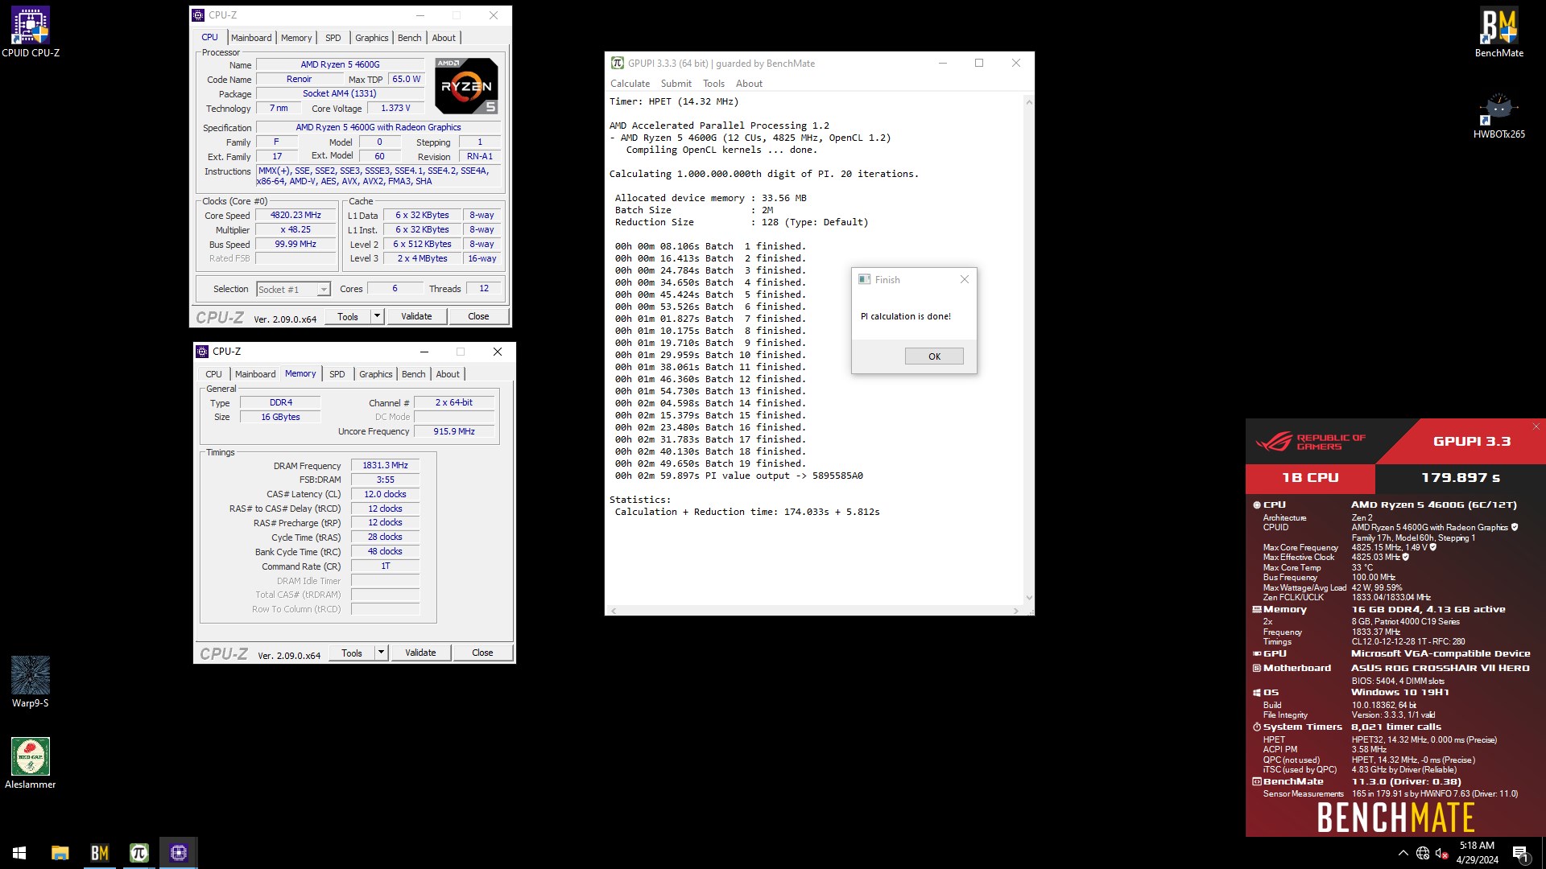Click Validate in Memory CPU-Z window
Viewport: 1546px width, 869px height.
pyautogui.click(x=420, y=653)
